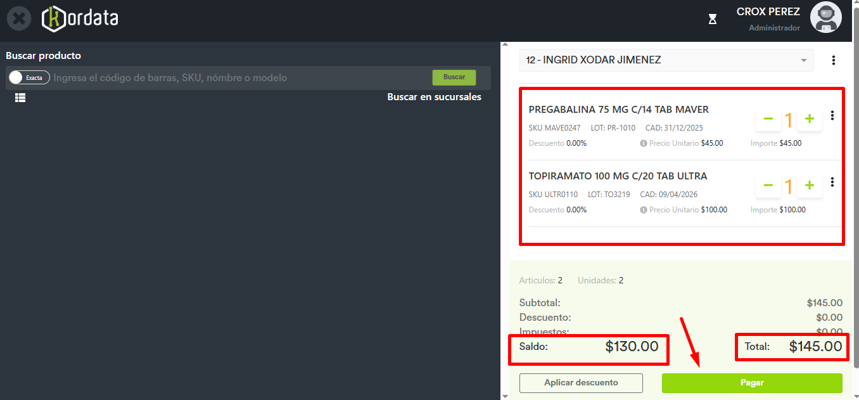Decrease Pregabalina quantity with minus button
The height and width of the screenshot is (400, 859).
(x=768, y=119)
